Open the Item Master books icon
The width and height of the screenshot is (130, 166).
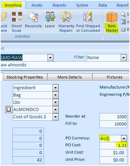tap(112, 17)
